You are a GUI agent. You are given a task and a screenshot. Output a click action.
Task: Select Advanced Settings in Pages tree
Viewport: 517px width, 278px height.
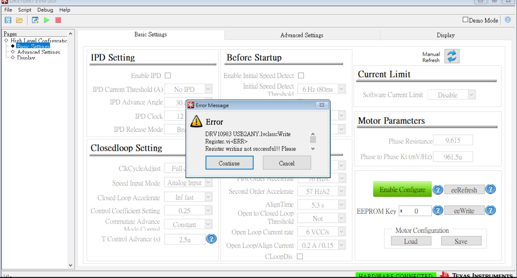(x=38, y=52)
